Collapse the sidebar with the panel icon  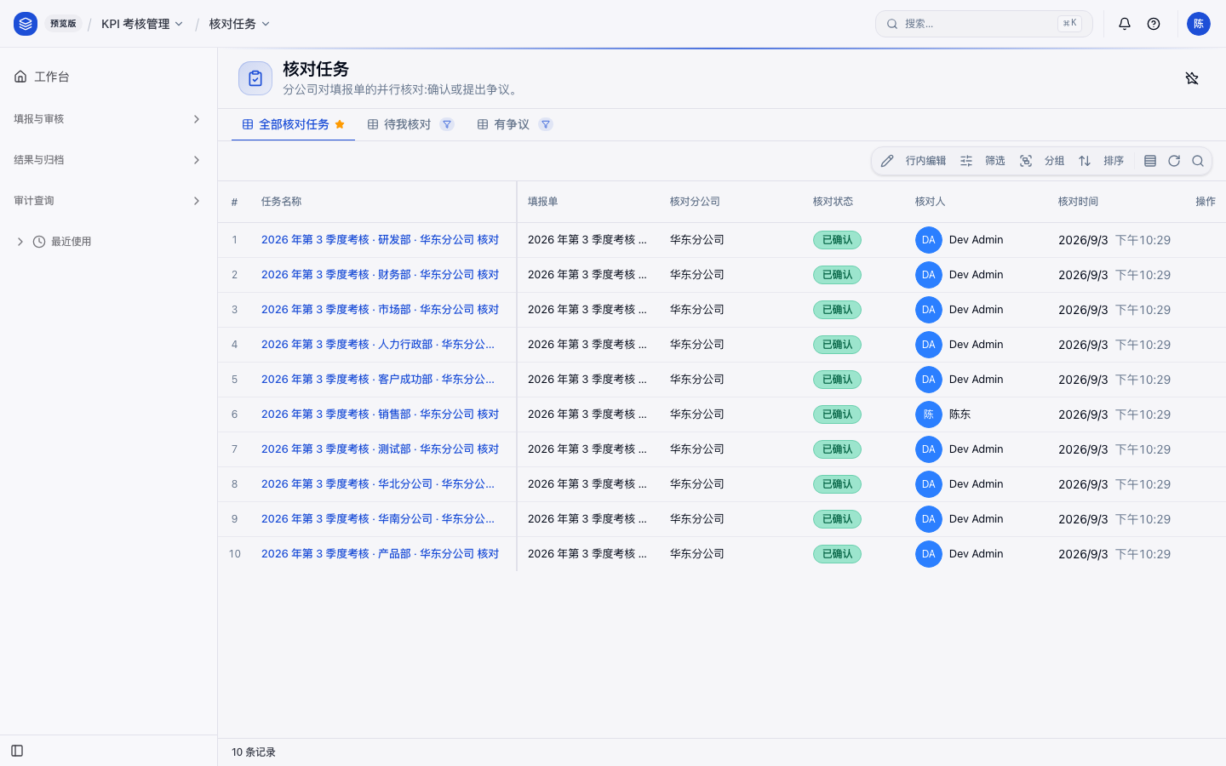tap(17, 751)
